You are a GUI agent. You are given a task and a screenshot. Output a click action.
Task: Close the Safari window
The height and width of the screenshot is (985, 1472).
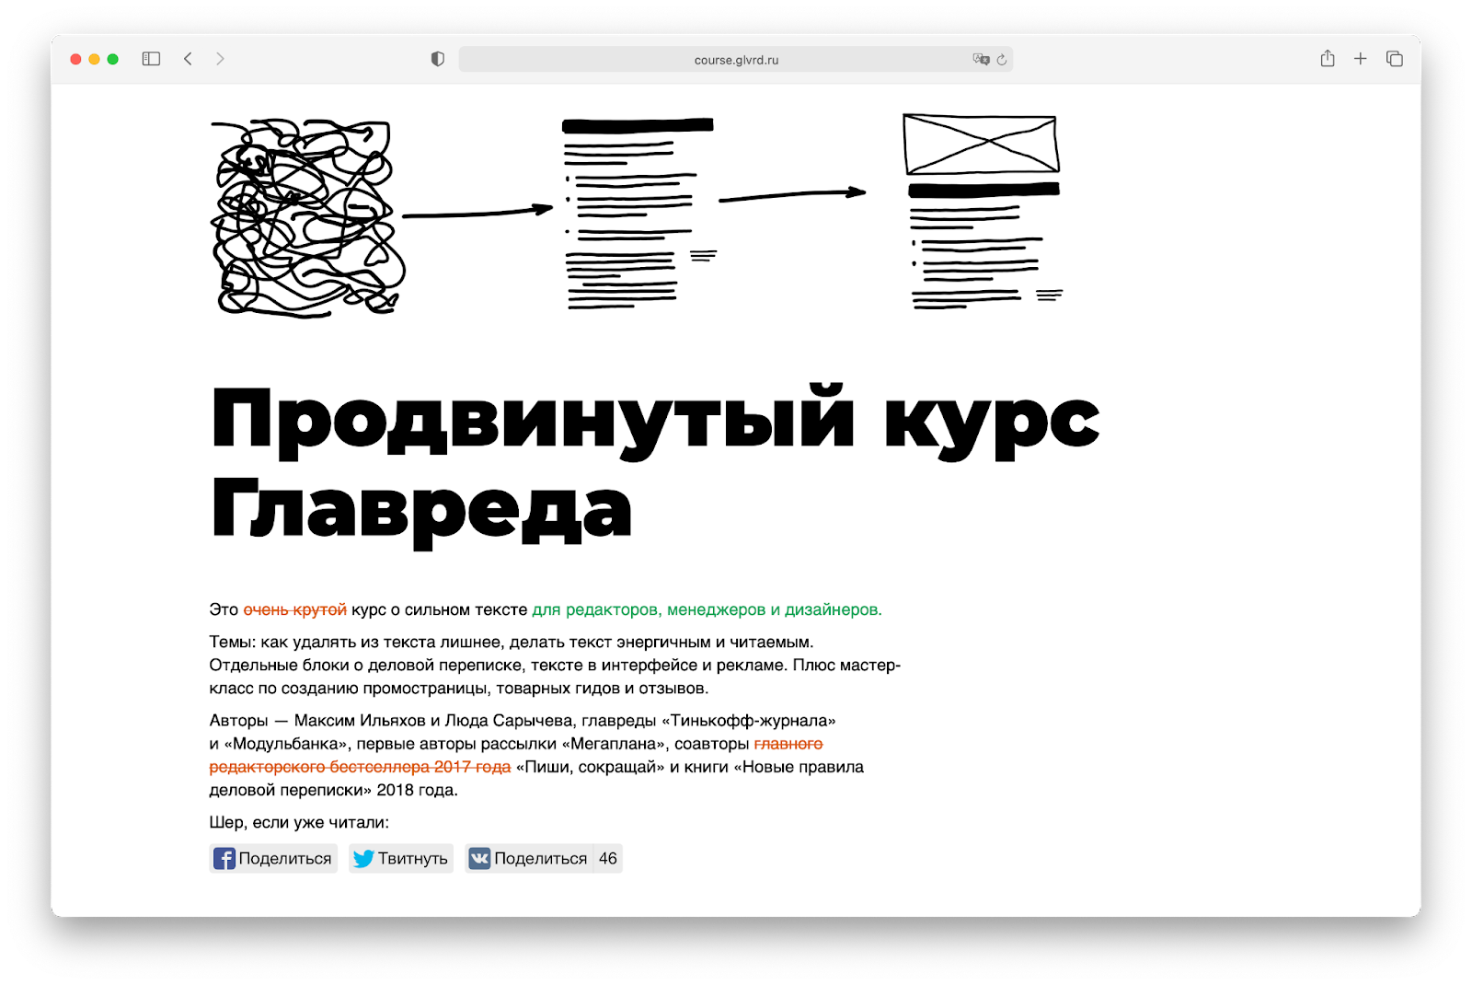[75, 59]
